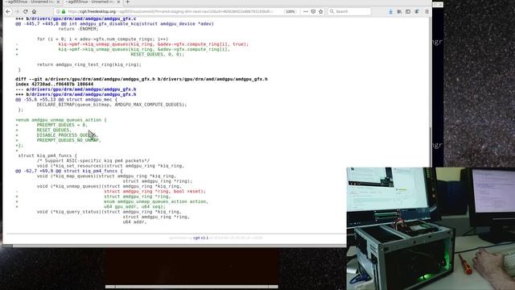Click the 'PREEMPT_QUEUES = 0,' added line
This screenshot has width=515, height=290.
[62, 125]
